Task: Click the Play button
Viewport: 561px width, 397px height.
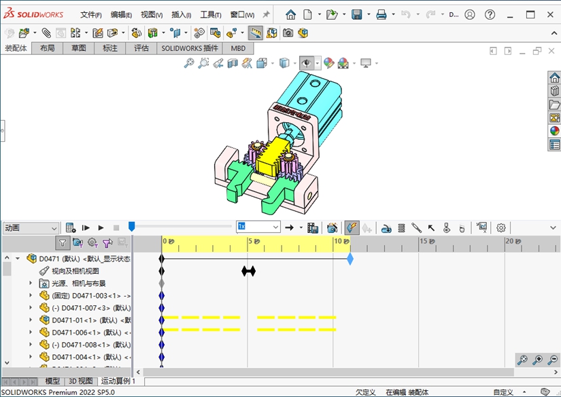Action: 101,228
